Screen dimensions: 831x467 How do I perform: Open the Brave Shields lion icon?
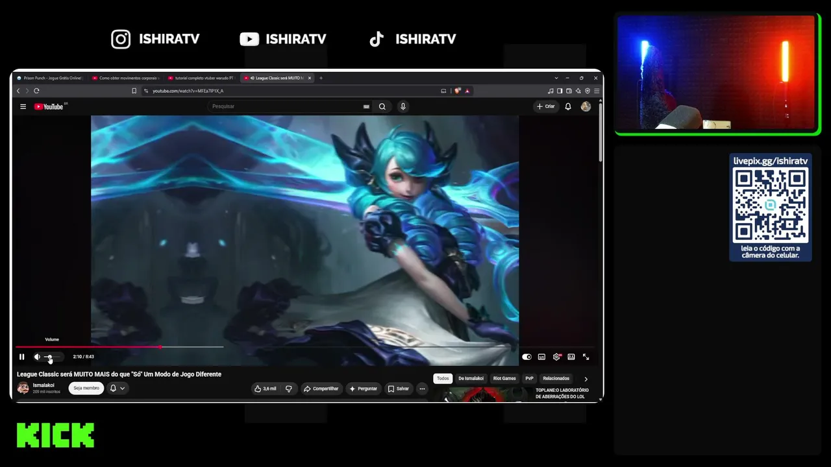tap(458, 91)
